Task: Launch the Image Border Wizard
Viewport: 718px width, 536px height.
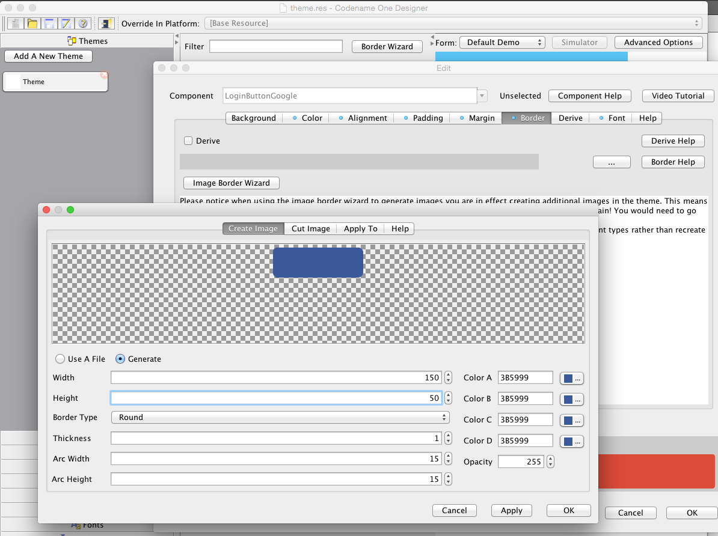Action: (x=231, y=183)
